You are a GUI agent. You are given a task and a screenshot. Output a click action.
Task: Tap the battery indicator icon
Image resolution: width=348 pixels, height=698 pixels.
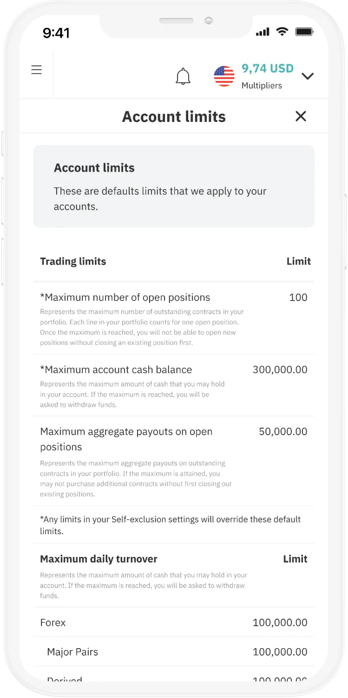(305, 32)
